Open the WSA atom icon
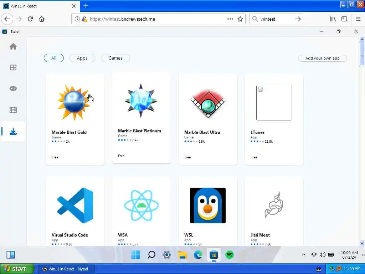 coord(141,205)
